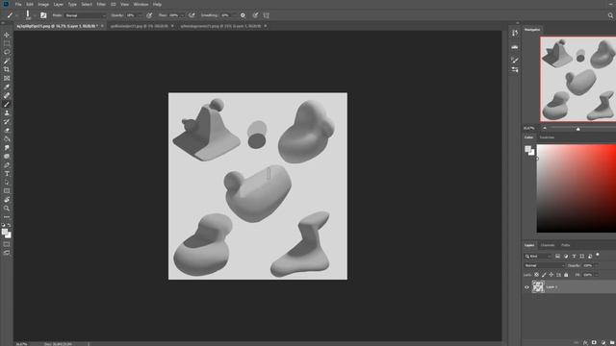
Task: Pick a color in the Color panel field
Action: pyautogui.click(x=576, y=188)
